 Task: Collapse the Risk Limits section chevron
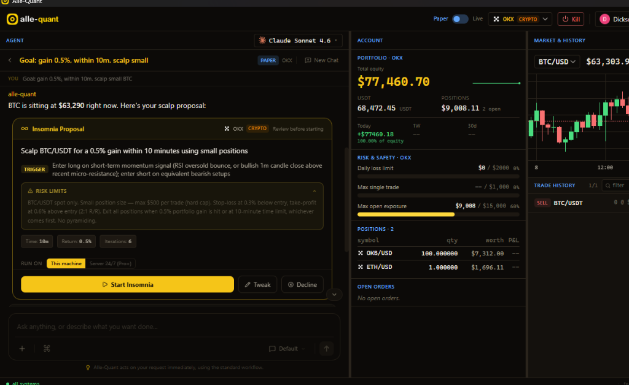(314, 191)
